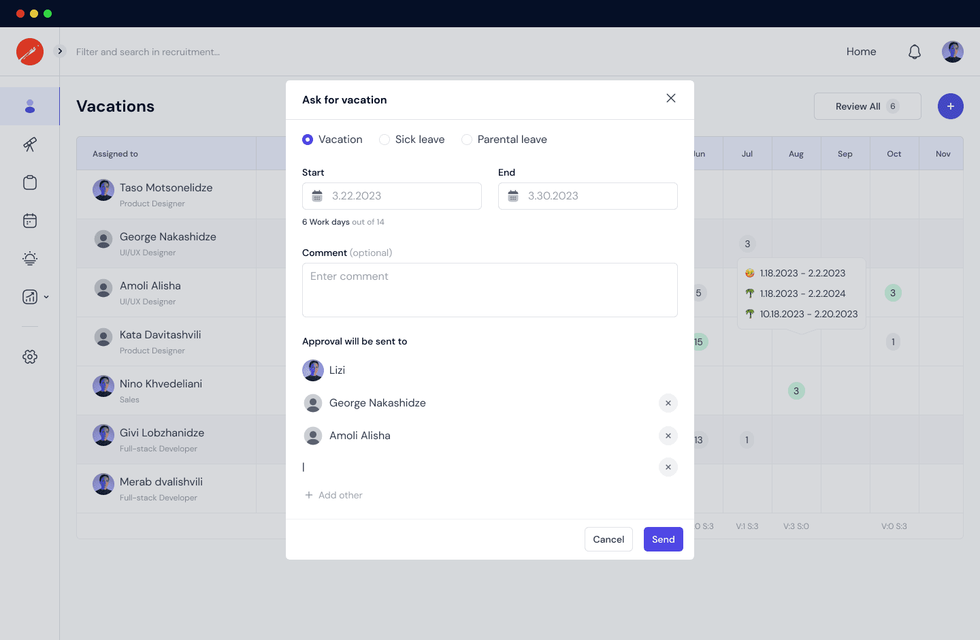Expand the analytics sidebar chevron
Image resolution: width=980 pixels, height=640 pixels.
click(x=46, y=296)
